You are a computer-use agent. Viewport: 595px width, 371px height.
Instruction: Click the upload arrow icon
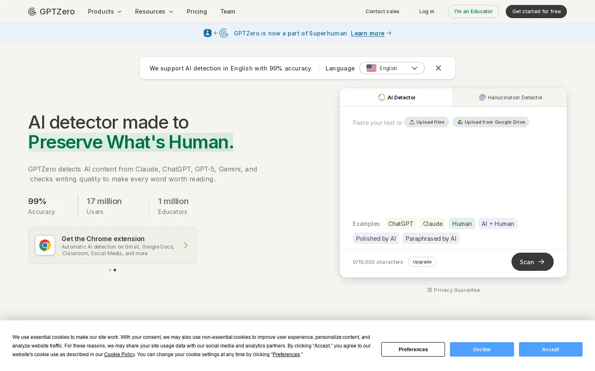412,122
